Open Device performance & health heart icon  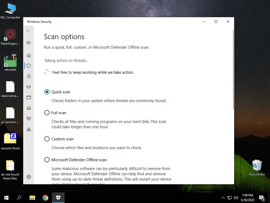point(28,119)
